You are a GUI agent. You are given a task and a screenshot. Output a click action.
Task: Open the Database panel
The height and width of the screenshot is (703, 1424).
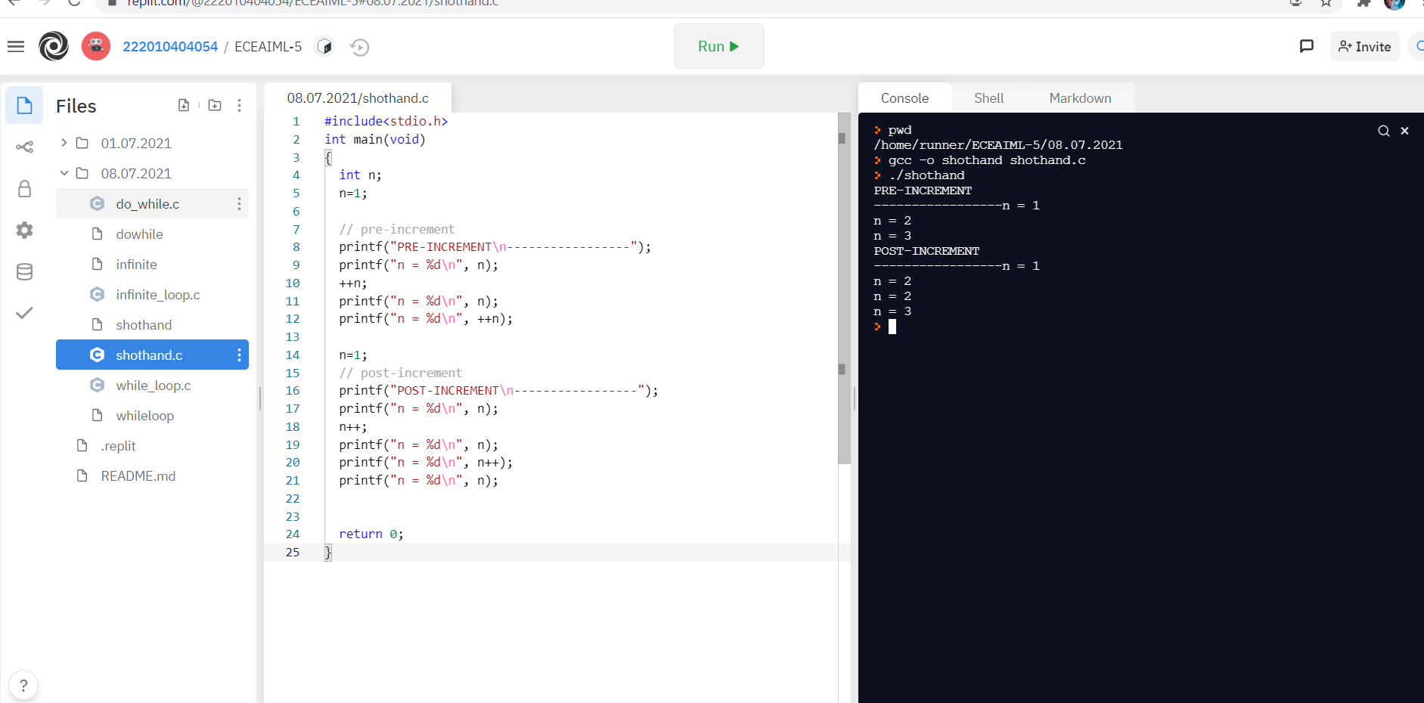click(24, 271)
